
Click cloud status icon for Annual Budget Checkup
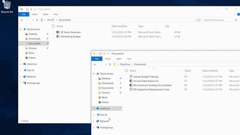tap(186, 76)
